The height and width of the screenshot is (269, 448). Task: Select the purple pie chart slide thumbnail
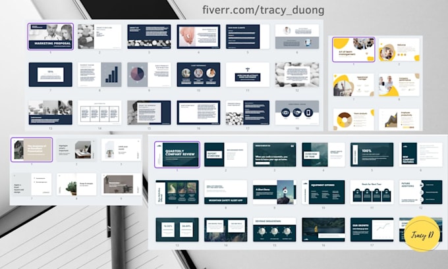(x=149, y=74)
